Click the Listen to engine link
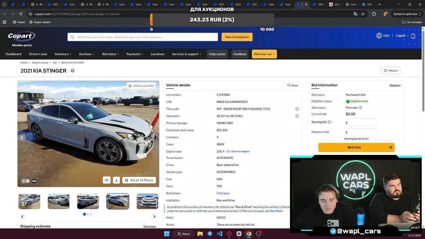The width and height of the screenshot is (425, 239). 238,151
